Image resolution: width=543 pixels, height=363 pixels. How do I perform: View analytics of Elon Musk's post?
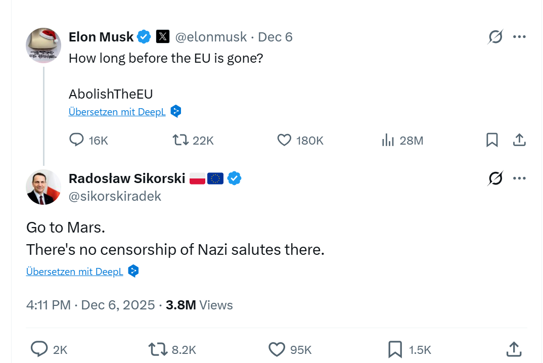click(x=388, y=140)
